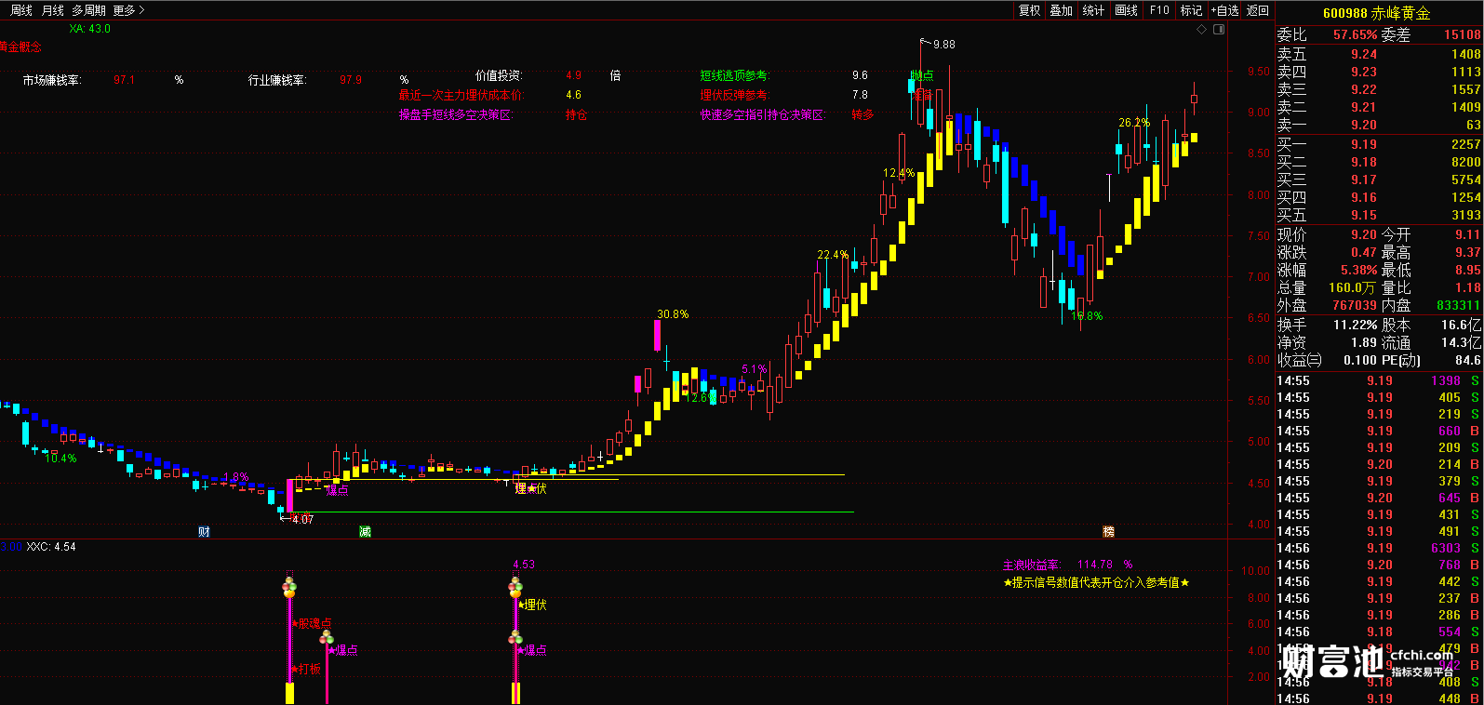
Task: Click 返回 to go back
Action: tap(1258, 10)
